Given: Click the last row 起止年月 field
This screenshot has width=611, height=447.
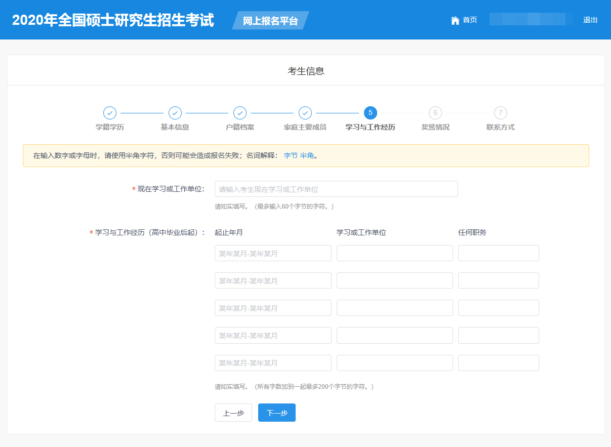Looking at the screenshot, I should point(273,363).
